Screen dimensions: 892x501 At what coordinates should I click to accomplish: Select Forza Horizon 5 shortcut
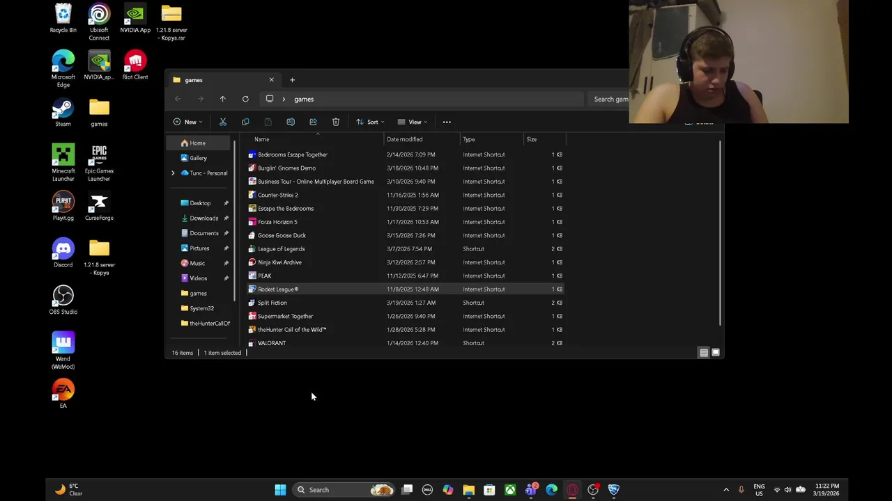point(406,222)
